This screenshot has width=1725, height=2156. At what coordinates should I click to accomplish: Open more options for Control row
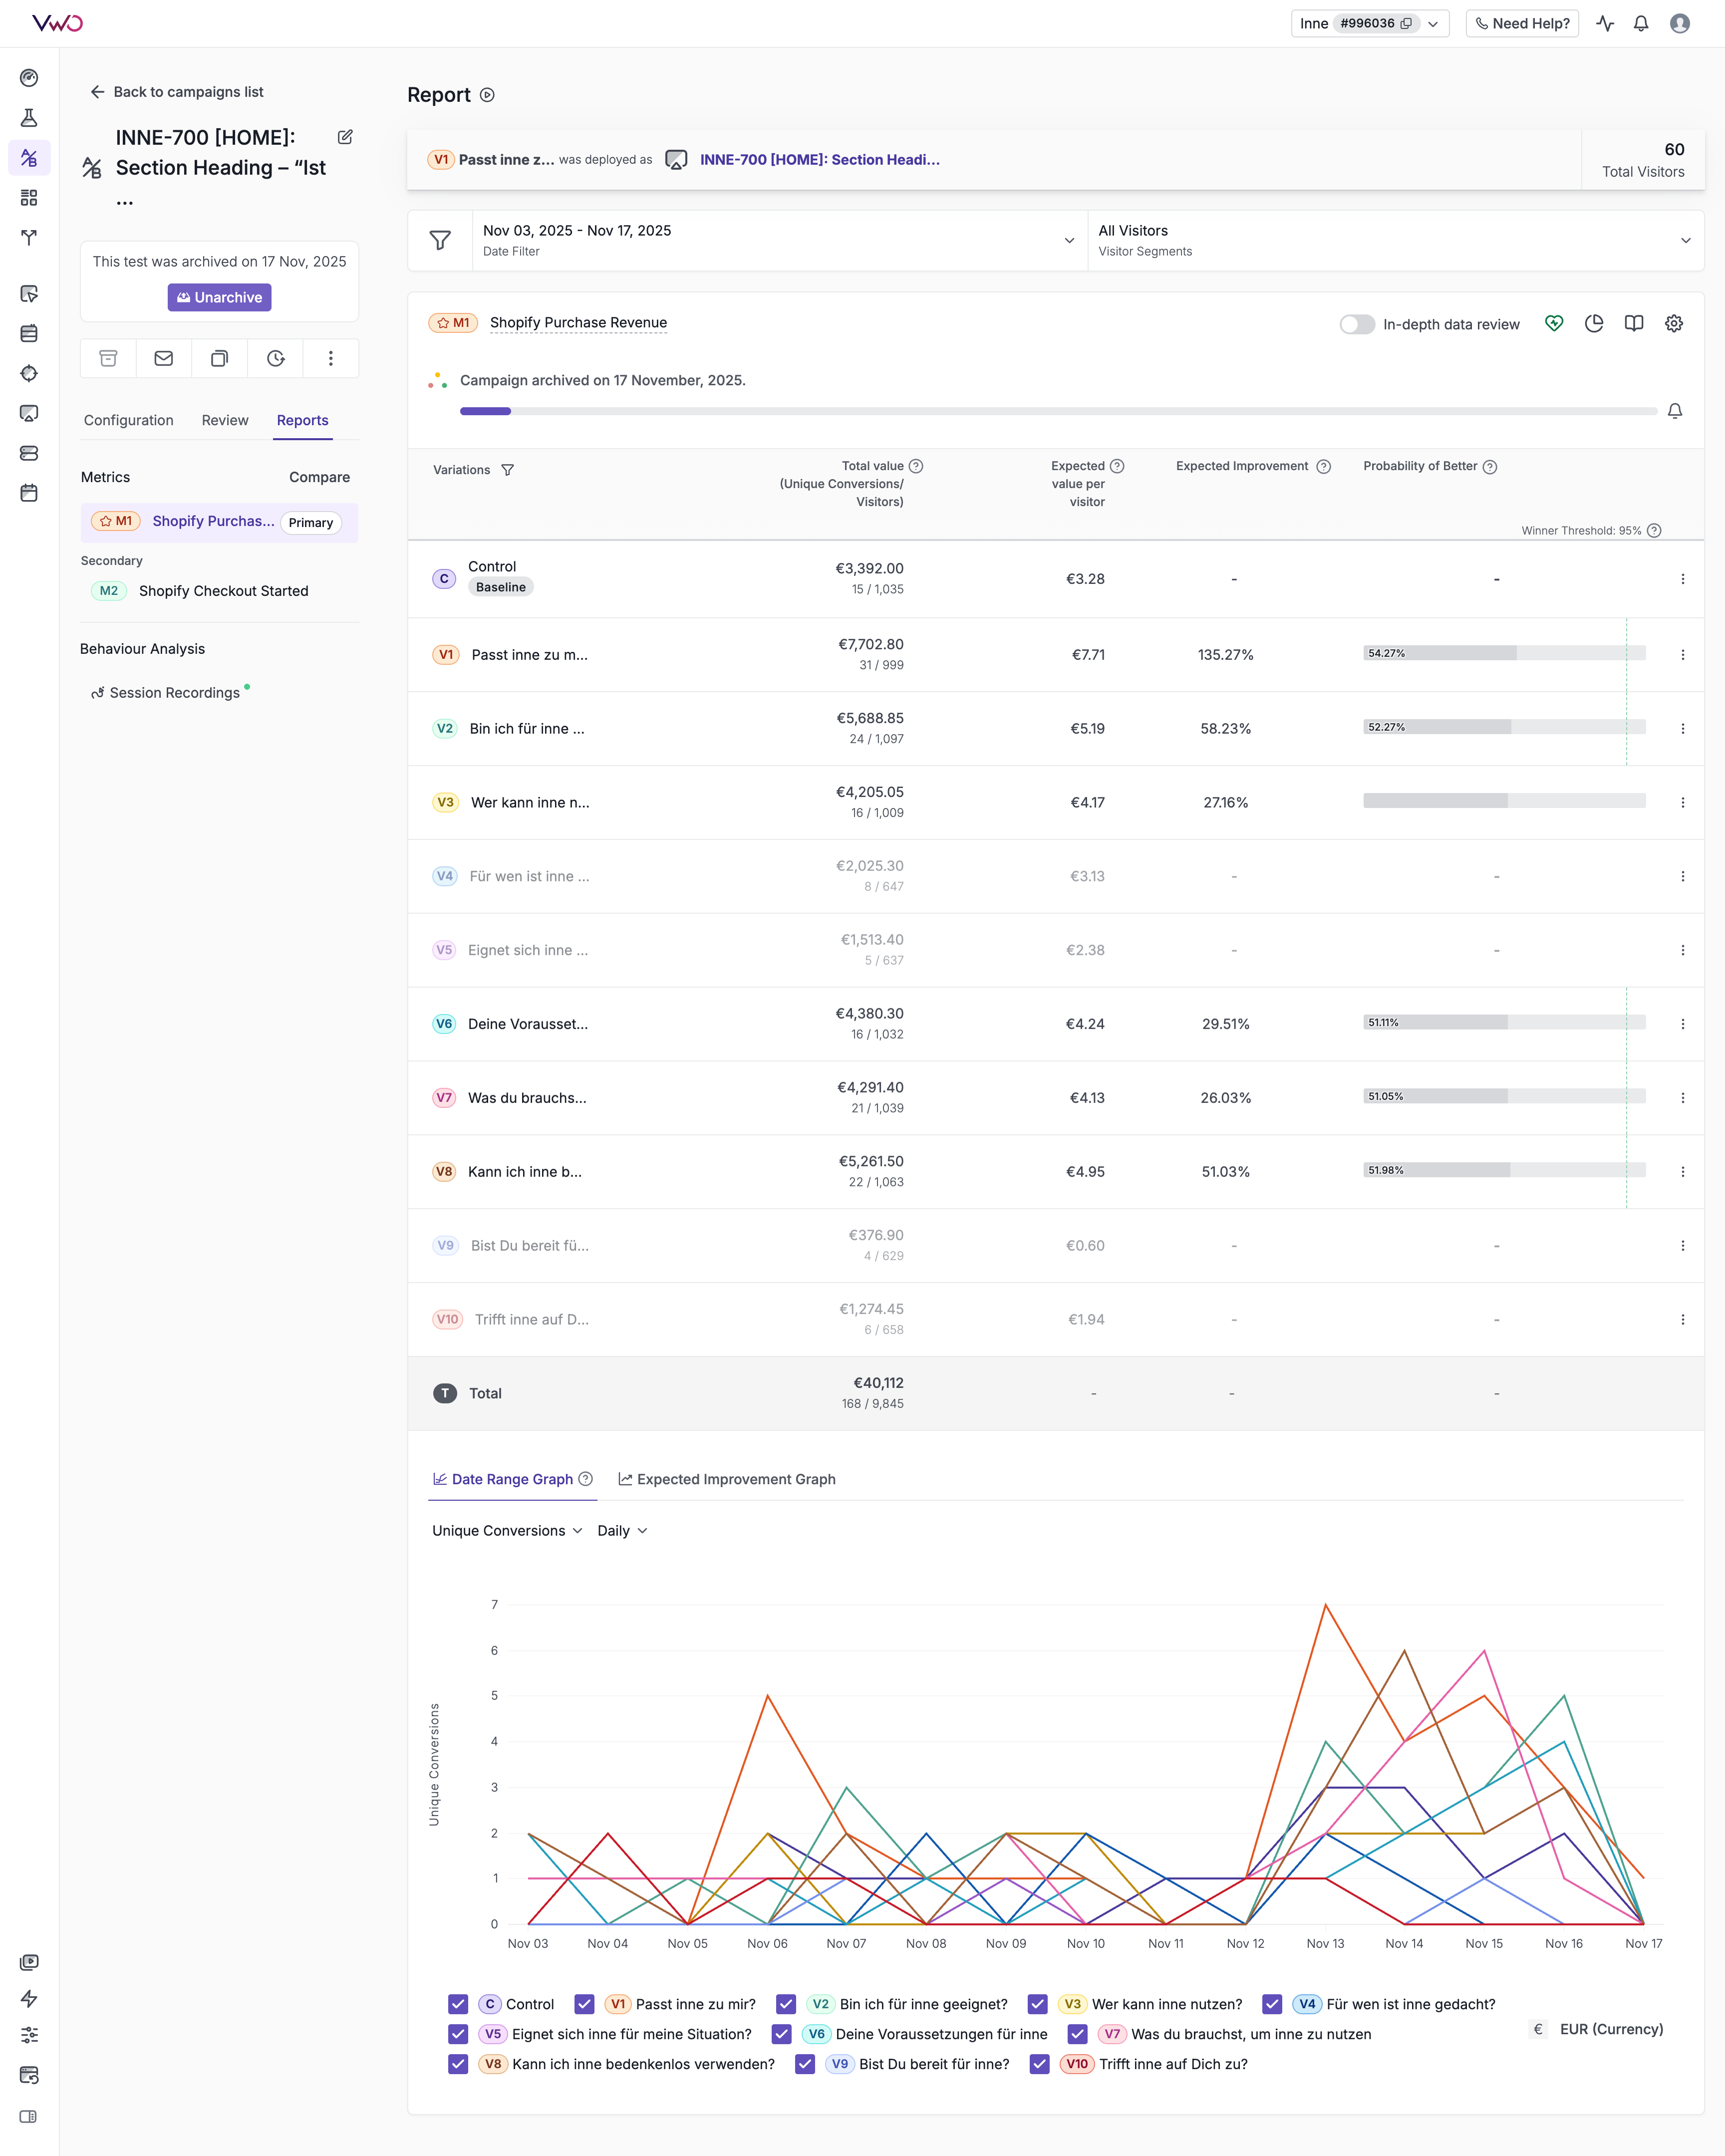tap(1683, 579)
